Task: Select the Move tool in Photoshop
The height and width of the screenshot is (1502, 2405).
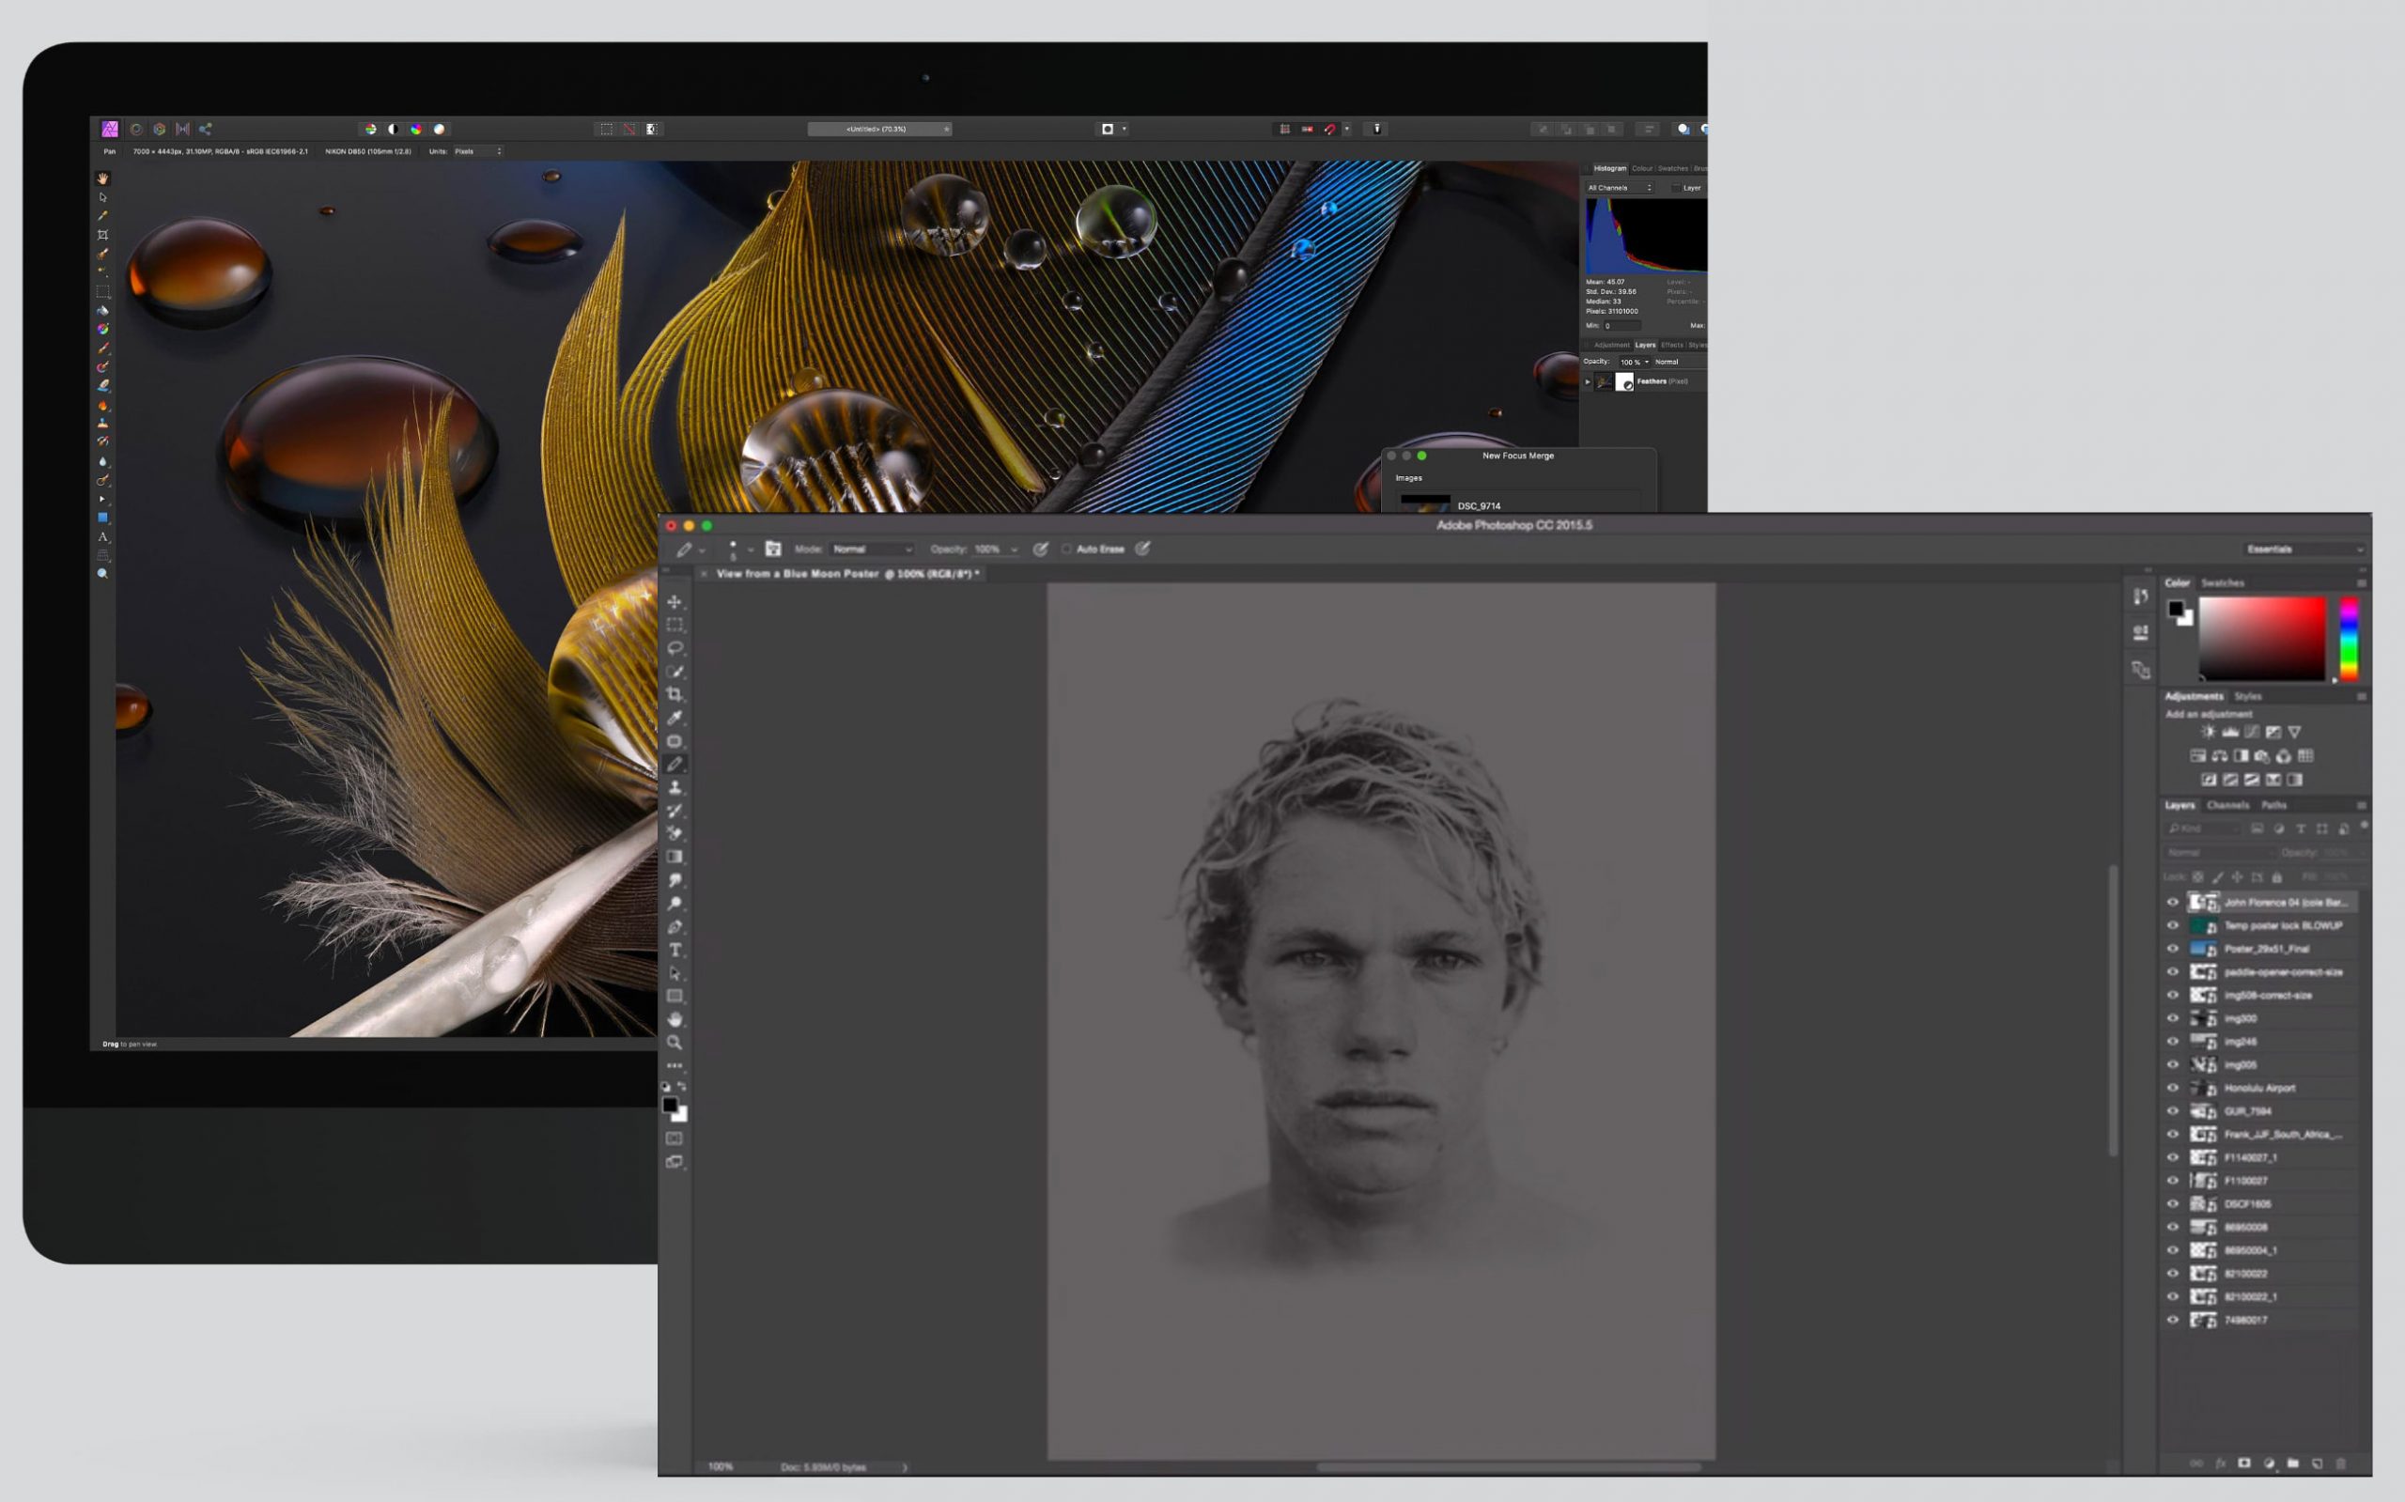Action: point(675,602)
